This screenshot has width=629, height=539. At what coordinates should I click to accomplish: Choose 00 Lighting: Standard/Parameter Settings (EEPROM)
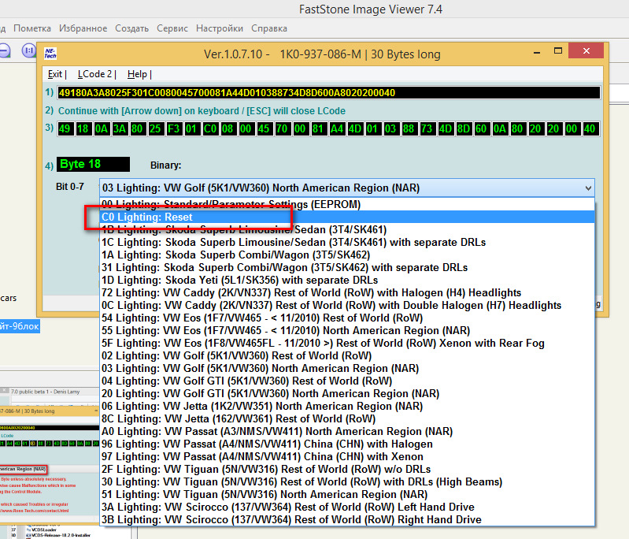pos(347,204)
